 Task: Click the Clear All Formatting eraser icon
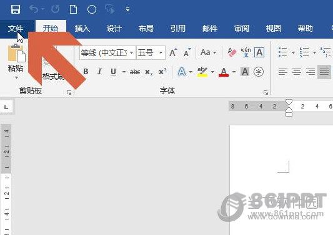[232, 52]
